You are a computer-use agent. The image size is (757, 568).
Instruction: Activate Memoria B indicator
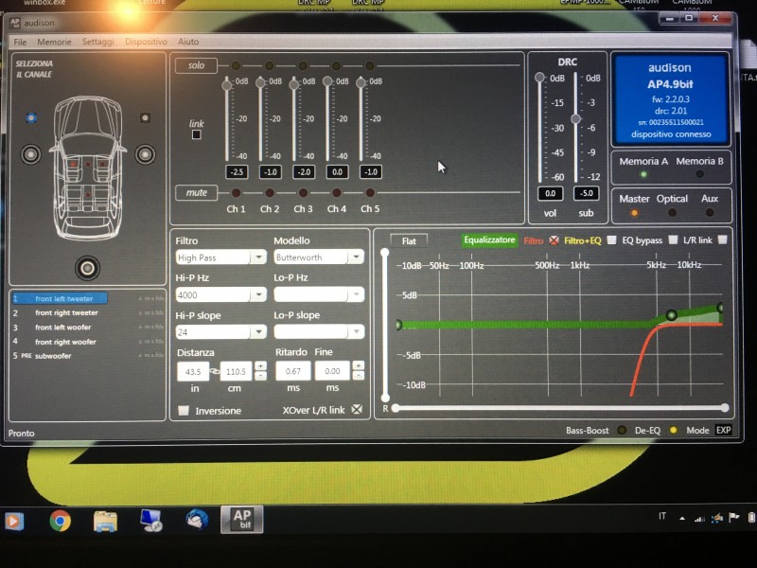coord(699,174)
